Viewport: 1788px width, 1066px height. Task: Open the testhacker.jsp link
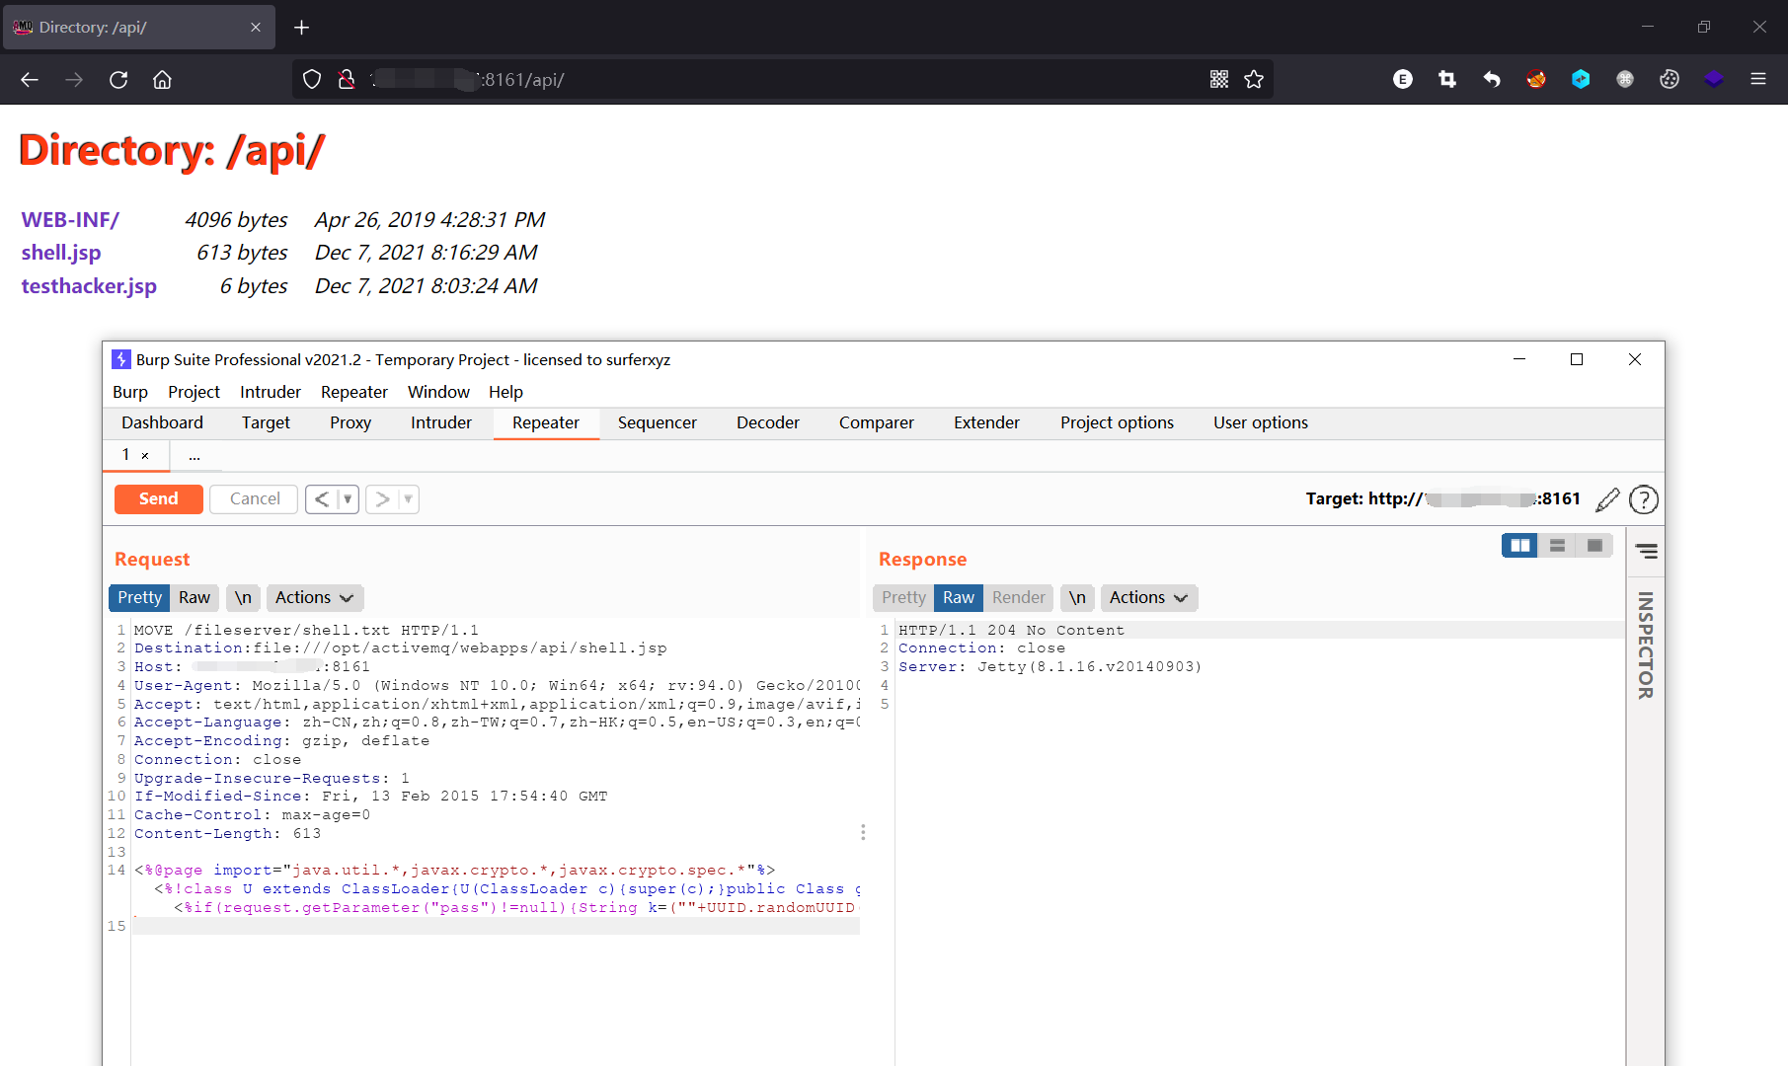click(89, 286)
